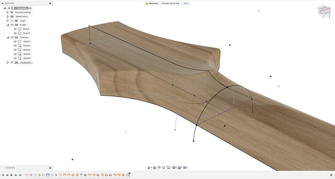Click the Look At icon

(x=155, y=168)
